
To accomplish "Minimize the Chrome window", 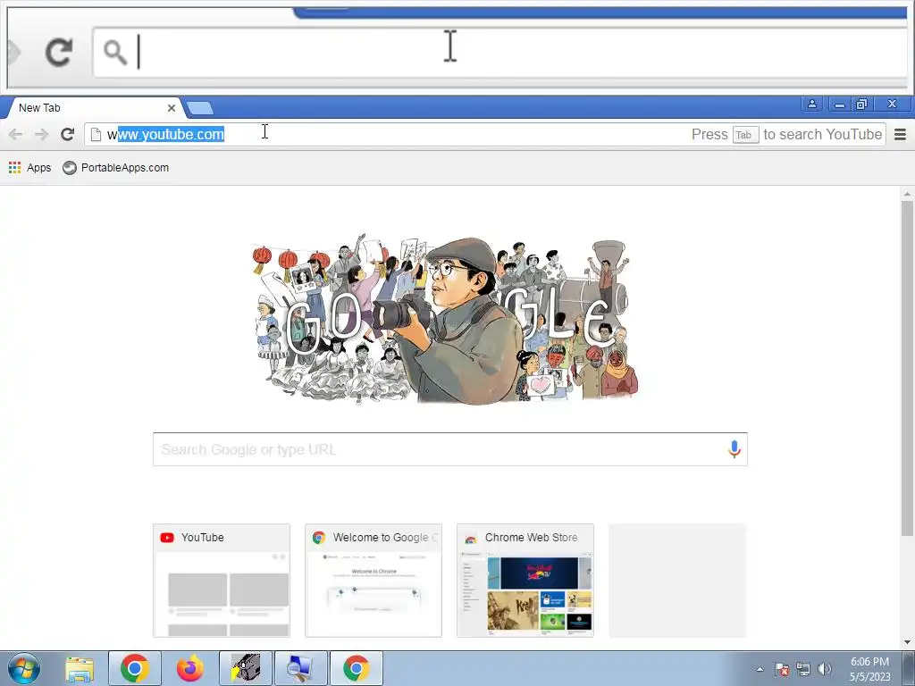I will tap(840, 105).
